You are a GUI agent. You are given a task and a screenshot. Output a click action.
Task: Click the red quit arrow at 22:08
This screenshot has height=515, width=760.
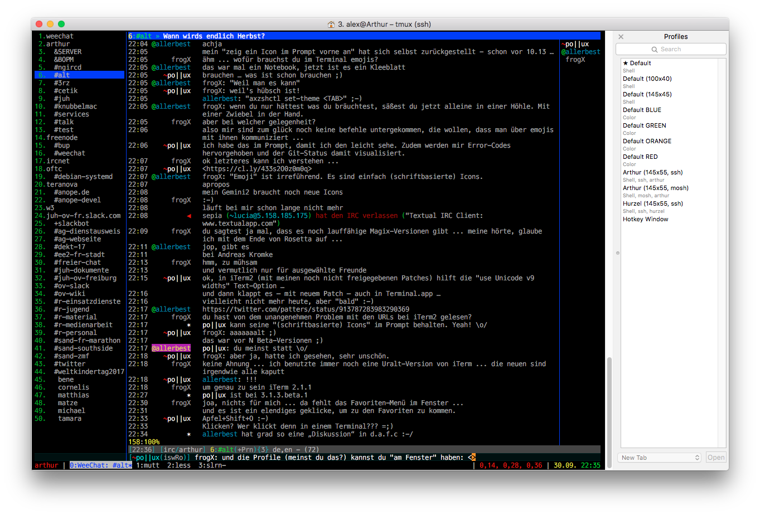pyautogui.click(x=188, y=216)
